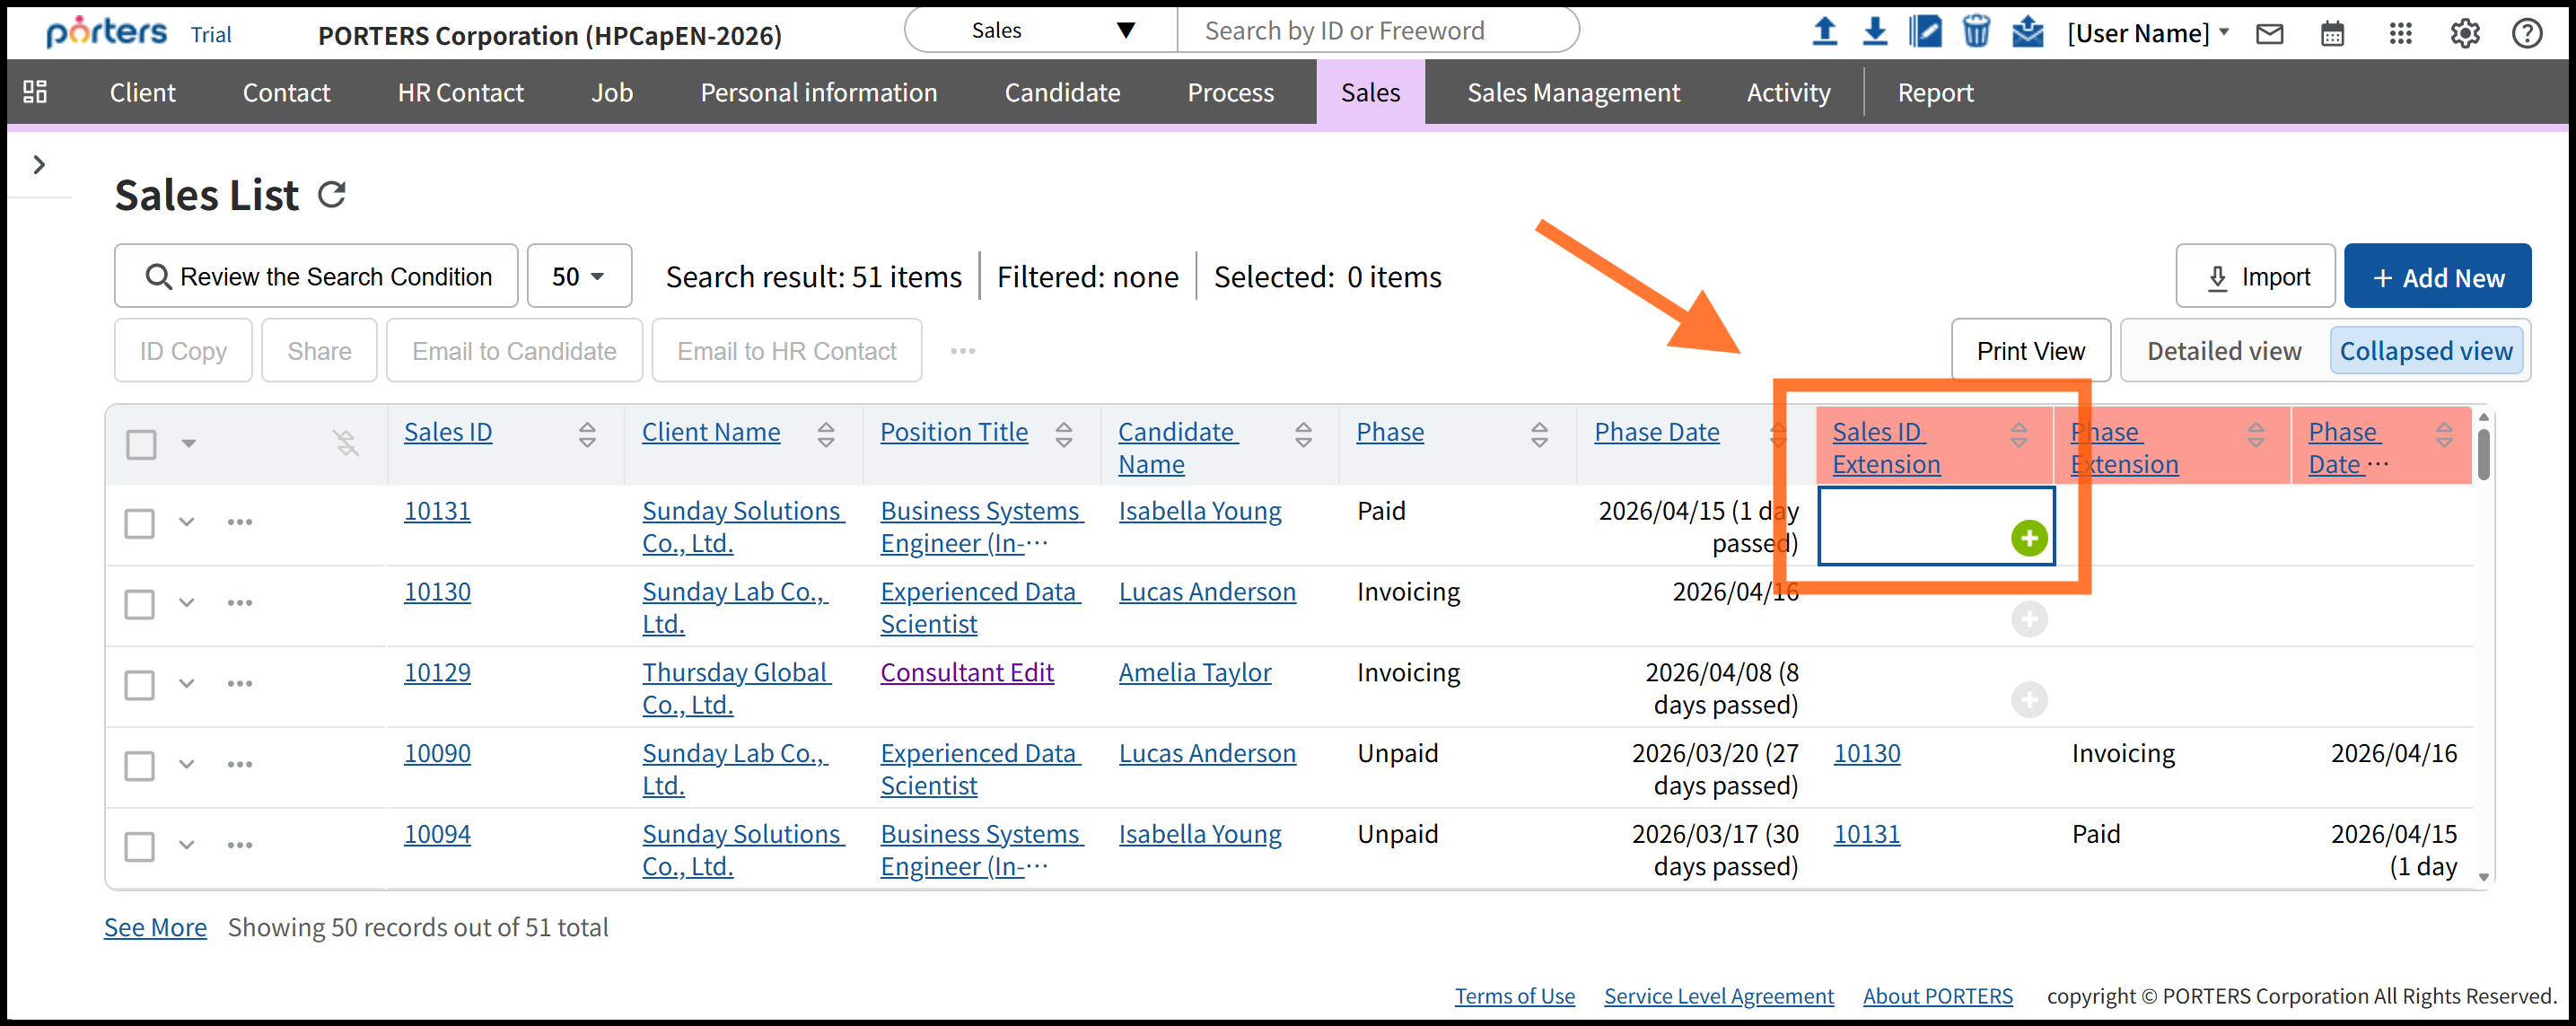Open the See More link
Viewport: 2576px width, 1026px height.
(x=155, y=927)
